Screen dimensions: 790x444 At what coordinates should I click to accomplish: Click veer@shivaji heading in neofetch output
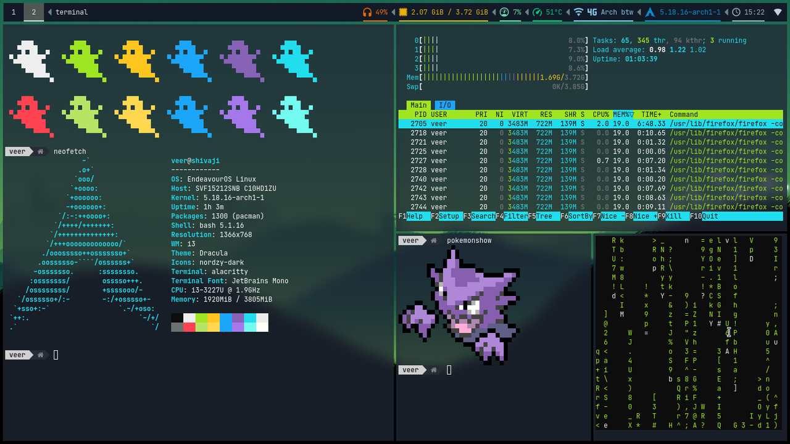pos(195,161)
